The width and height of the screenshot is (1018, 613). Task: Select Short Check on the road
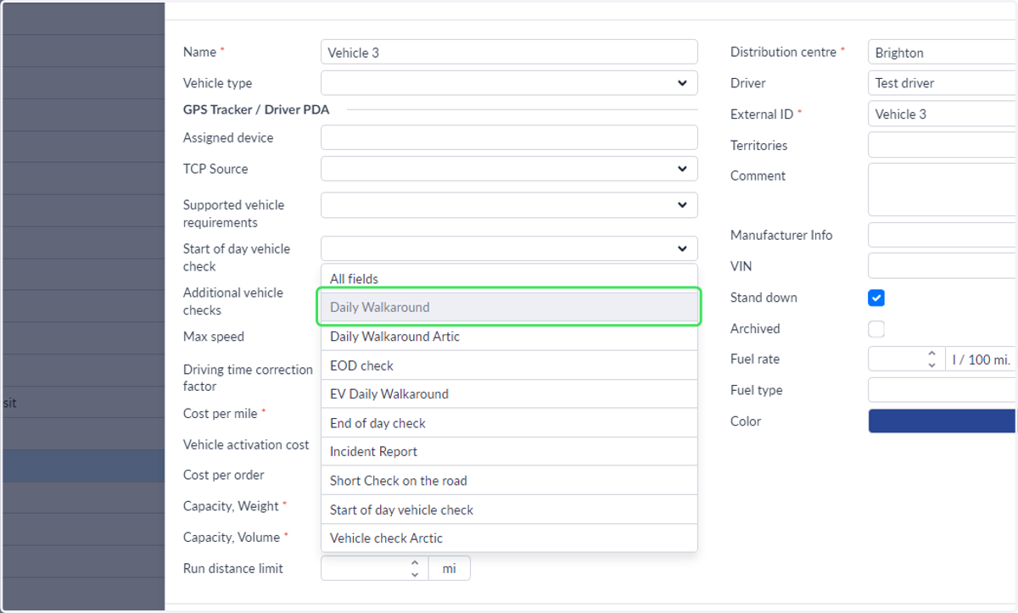click(x=509, y=481)
